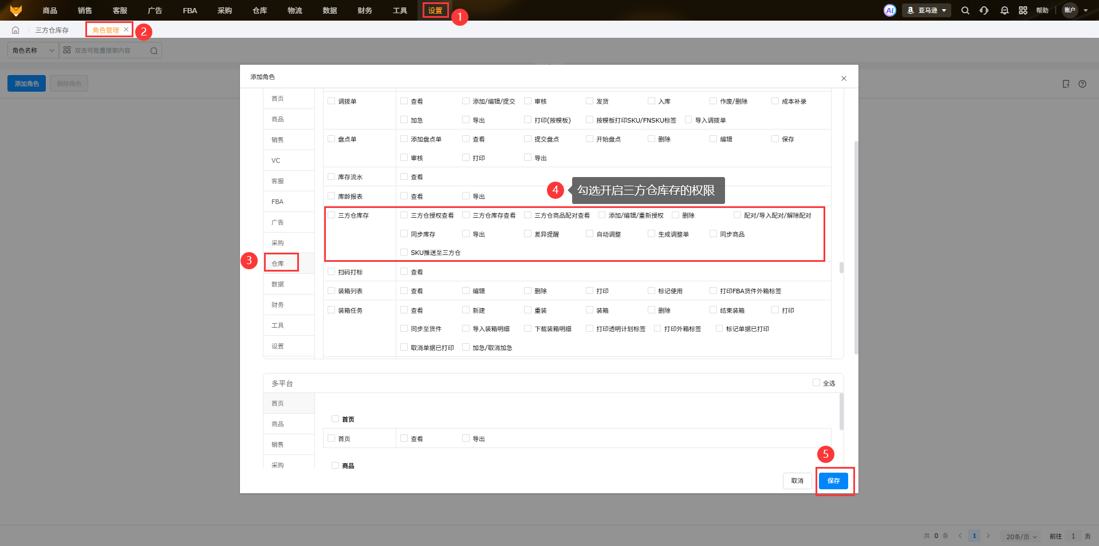
Task: Open the customer service headset icon
Action: [984, 10]
